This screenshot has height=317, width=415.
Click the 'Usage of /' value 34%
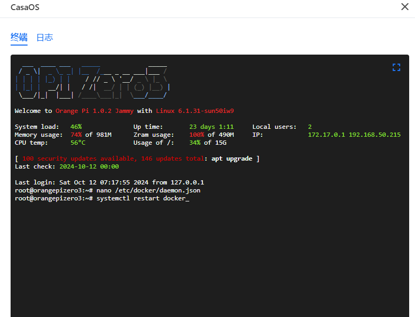pyautogui.click(x=195, y=143)
